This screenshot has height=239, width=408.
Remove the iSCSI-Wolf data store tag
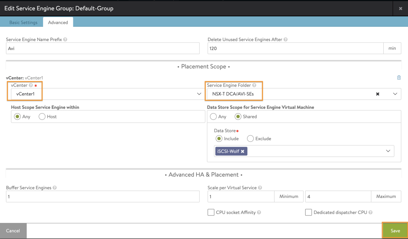pos(243,151)
